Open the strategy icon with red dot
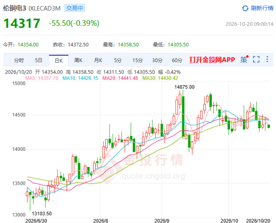 244,59
